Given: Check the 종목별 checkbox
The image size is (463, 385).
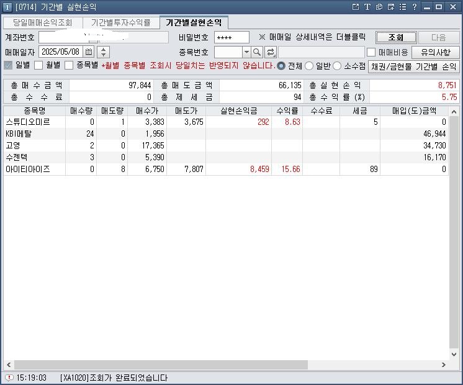Looking at the screenshot, I should point(69,65).
